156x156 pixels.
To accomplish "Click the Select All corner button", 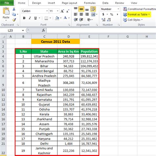I will tap(3, 36).
